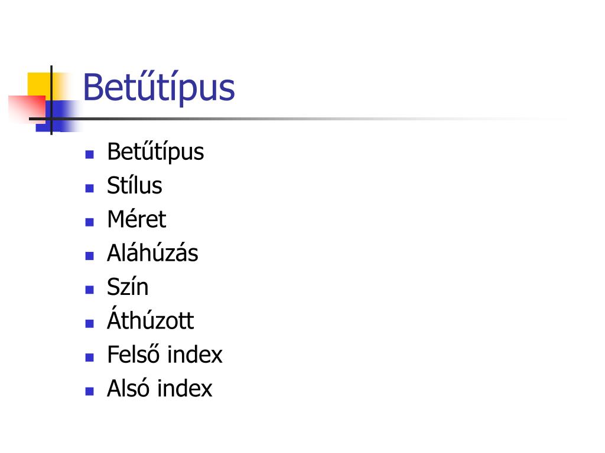
Task: Click the square bullet next to Felső index
Action: [90, 357]
